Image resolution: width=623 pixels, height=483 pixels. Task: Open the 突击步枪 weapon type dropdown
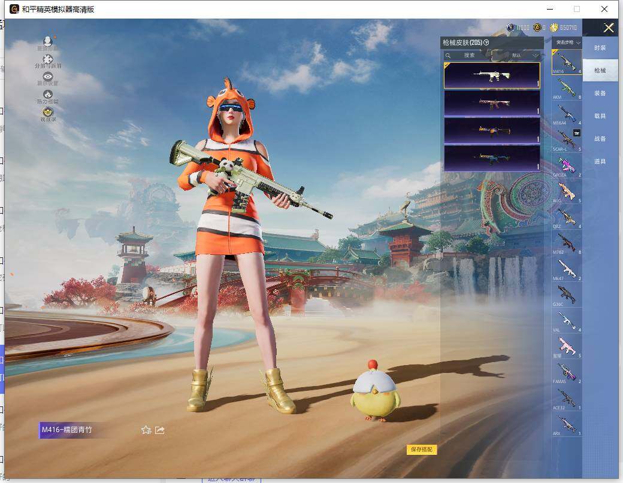click(567, 42)
